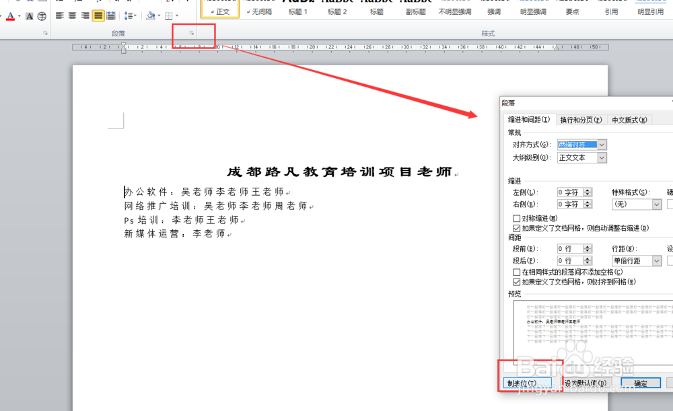Select the character border icon
The image size is (673, 411).
[30, 15]
